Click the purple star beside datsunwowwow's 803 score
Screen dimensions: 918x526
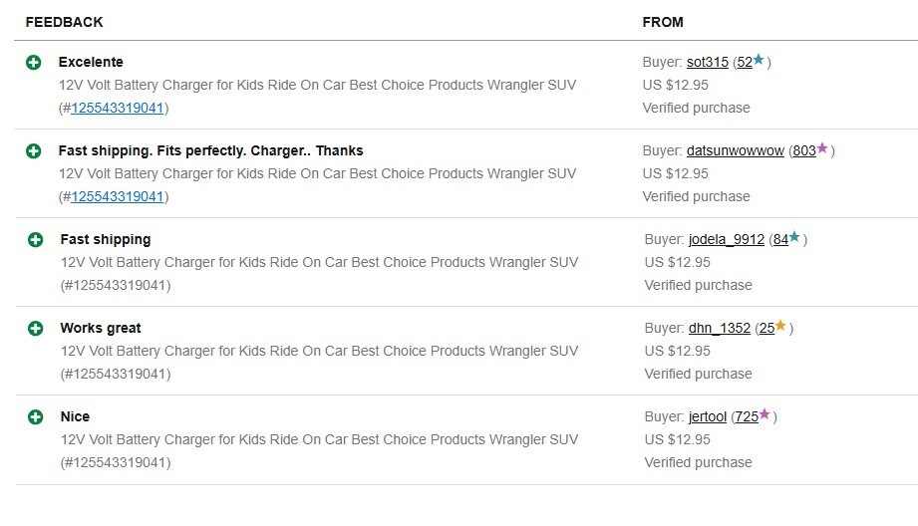822,148
